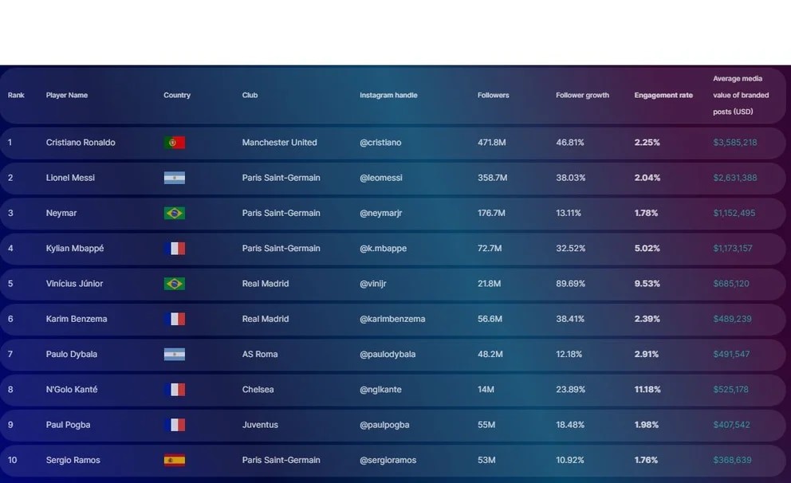Click the Brazil flag in Neymar's row
The width and height of the screenshot is (791, 483).
(x=174, y=213)
